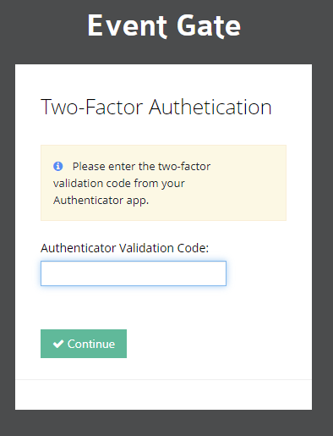Click the checkmark icon on the Continue button

click(x=58, y=344)
